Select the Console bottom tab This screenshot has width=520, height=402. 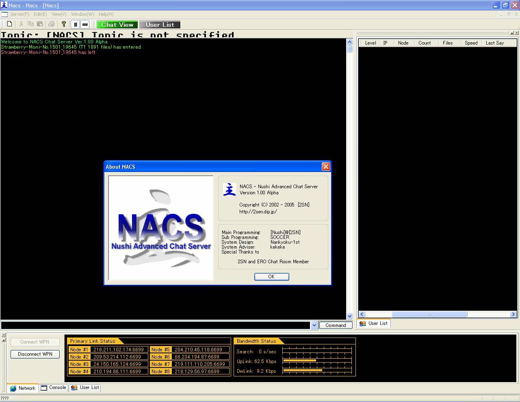(54, 388)
